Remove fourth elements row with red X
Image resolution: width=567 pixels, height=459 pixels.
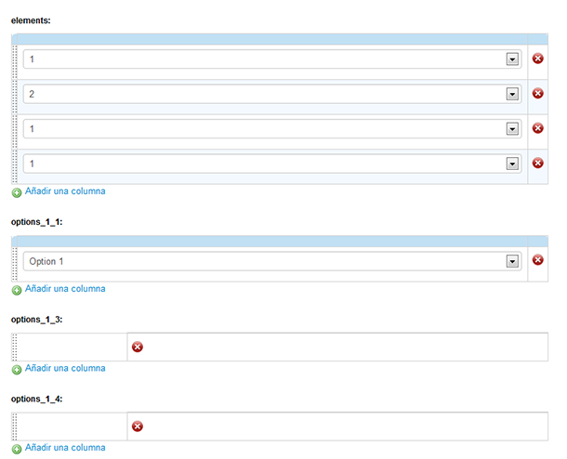(x=537, y=163)
